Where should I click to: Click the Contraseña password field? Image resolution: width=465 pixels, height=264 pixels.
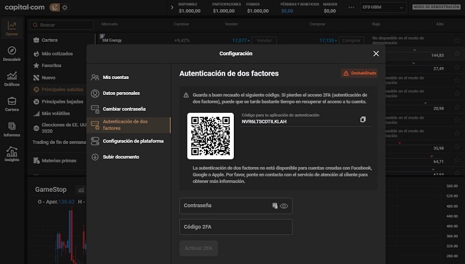tap(236, 206)
